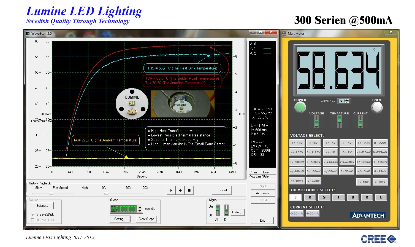Select the +/-125mV voltage range
The width and height of the screenshot is (415, 247).
pyautogui.click(x=364, y=162)
